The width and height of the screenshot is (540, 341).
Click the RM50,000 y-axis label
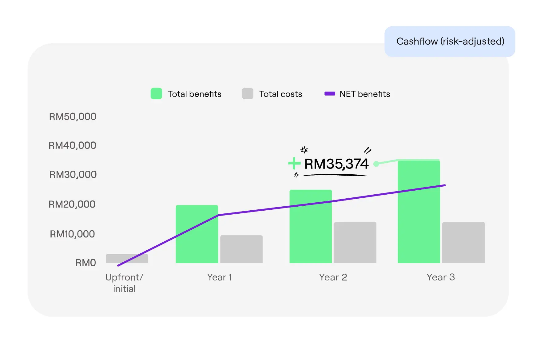coord(73,117)
